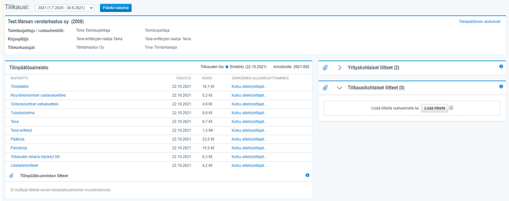Image resolution: width=509 pixels, height=201 pixels.
Task: Collapse the Tilikausikohtaiset liitteet section chevron
Action: [x=340, y=88]
